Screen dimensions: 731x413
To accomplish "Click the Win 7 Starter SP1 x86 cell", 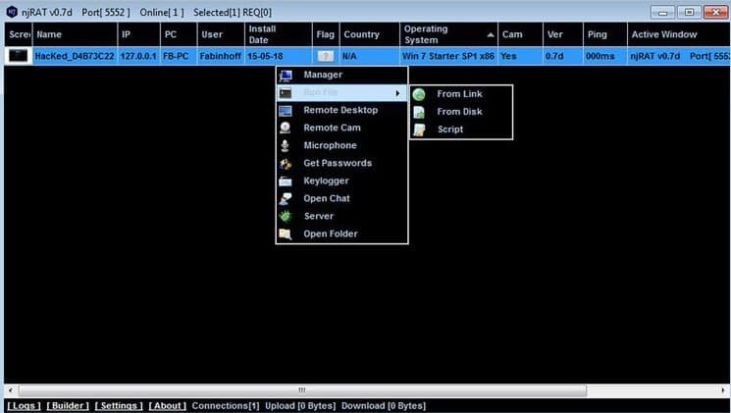I will (x=448, y=56).
